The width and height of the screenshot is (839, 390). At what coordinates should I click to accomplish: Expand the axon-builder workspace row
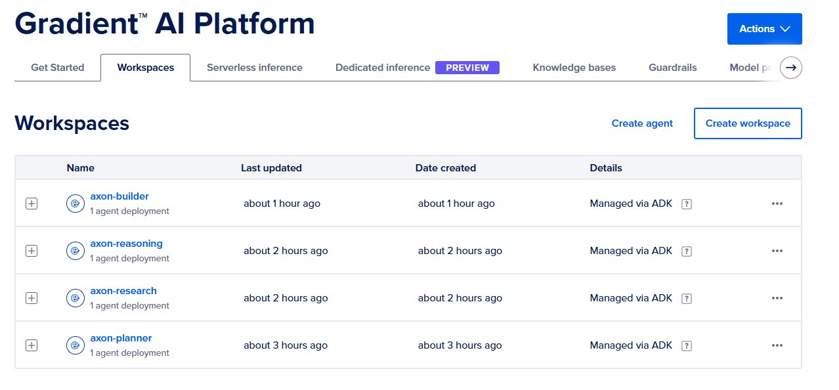[32, 204]
